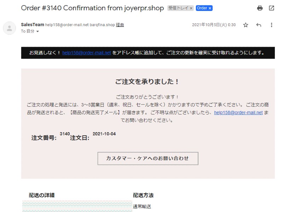This screenshot has width=283, height=212.
Task: Open the more options three-dot menu
Action: [x=271, y=25]
